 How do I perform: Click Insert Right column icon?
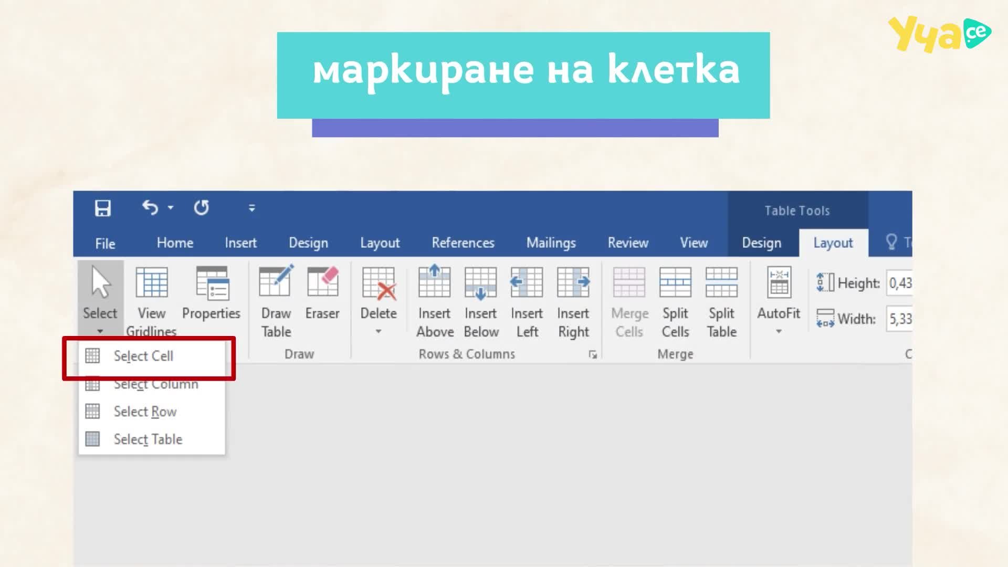(x=573, y=282)
